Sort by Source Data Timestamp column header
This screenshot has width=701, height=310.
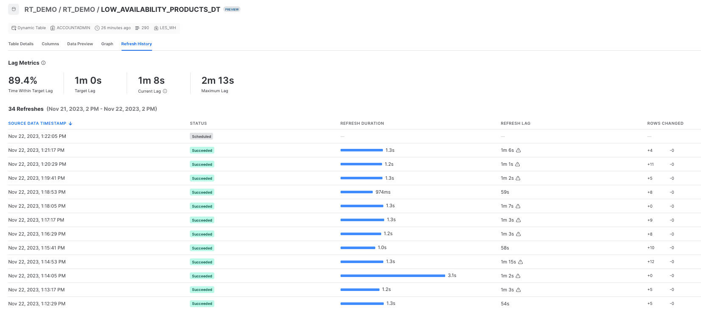click(37, 123)
